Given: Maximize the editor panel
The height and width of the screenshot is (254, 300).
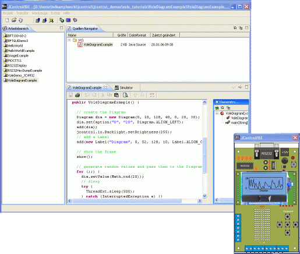Looking at the screenshot, I should click(246, 87).
